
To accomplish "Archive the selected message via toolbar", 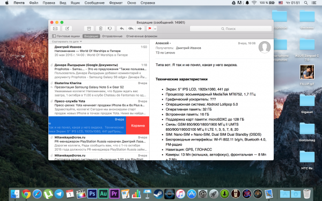I will [x=89, y=29].
